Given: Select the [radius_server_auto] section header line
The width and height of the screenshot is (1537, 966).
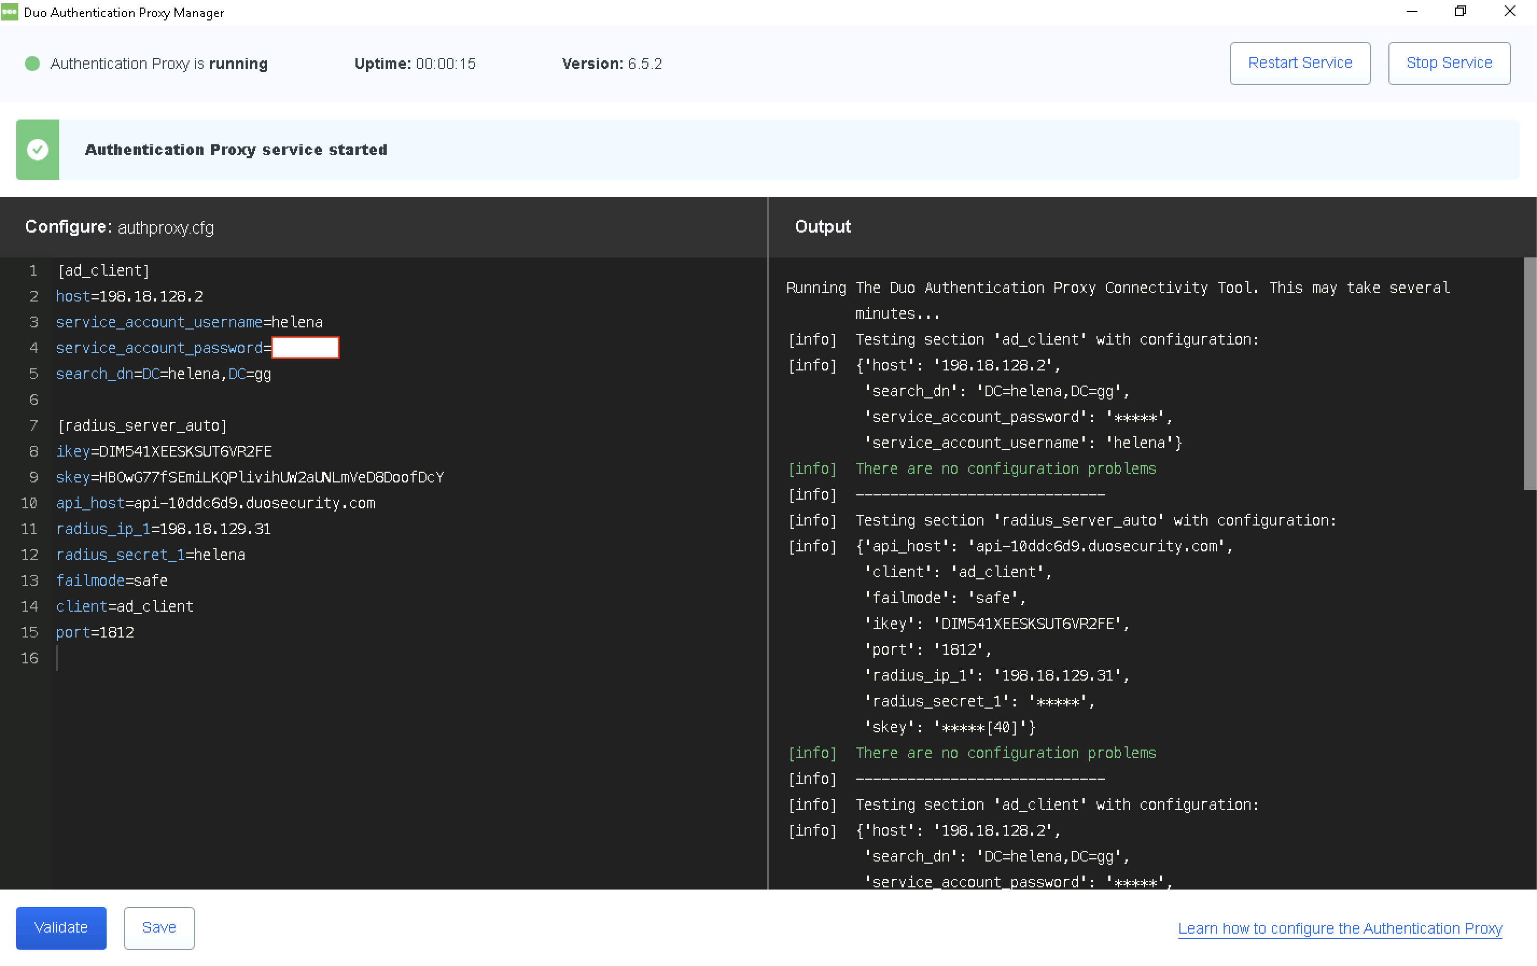Looking at the screenshot, I should pos(142,425).
